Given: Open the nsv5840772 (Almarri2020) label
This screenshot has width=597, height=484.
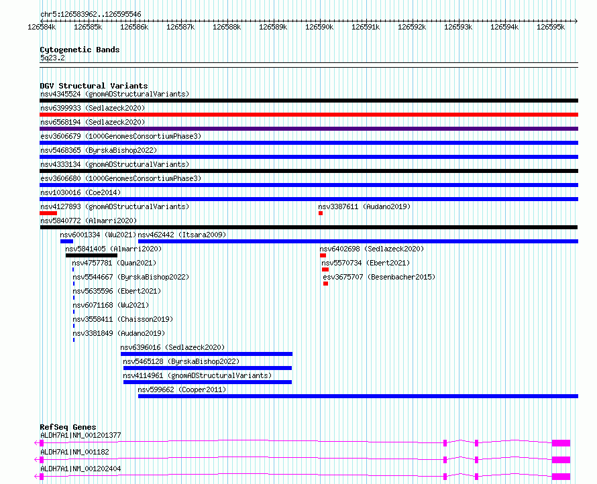Looking at the screenshot, I should pos(89,221).
